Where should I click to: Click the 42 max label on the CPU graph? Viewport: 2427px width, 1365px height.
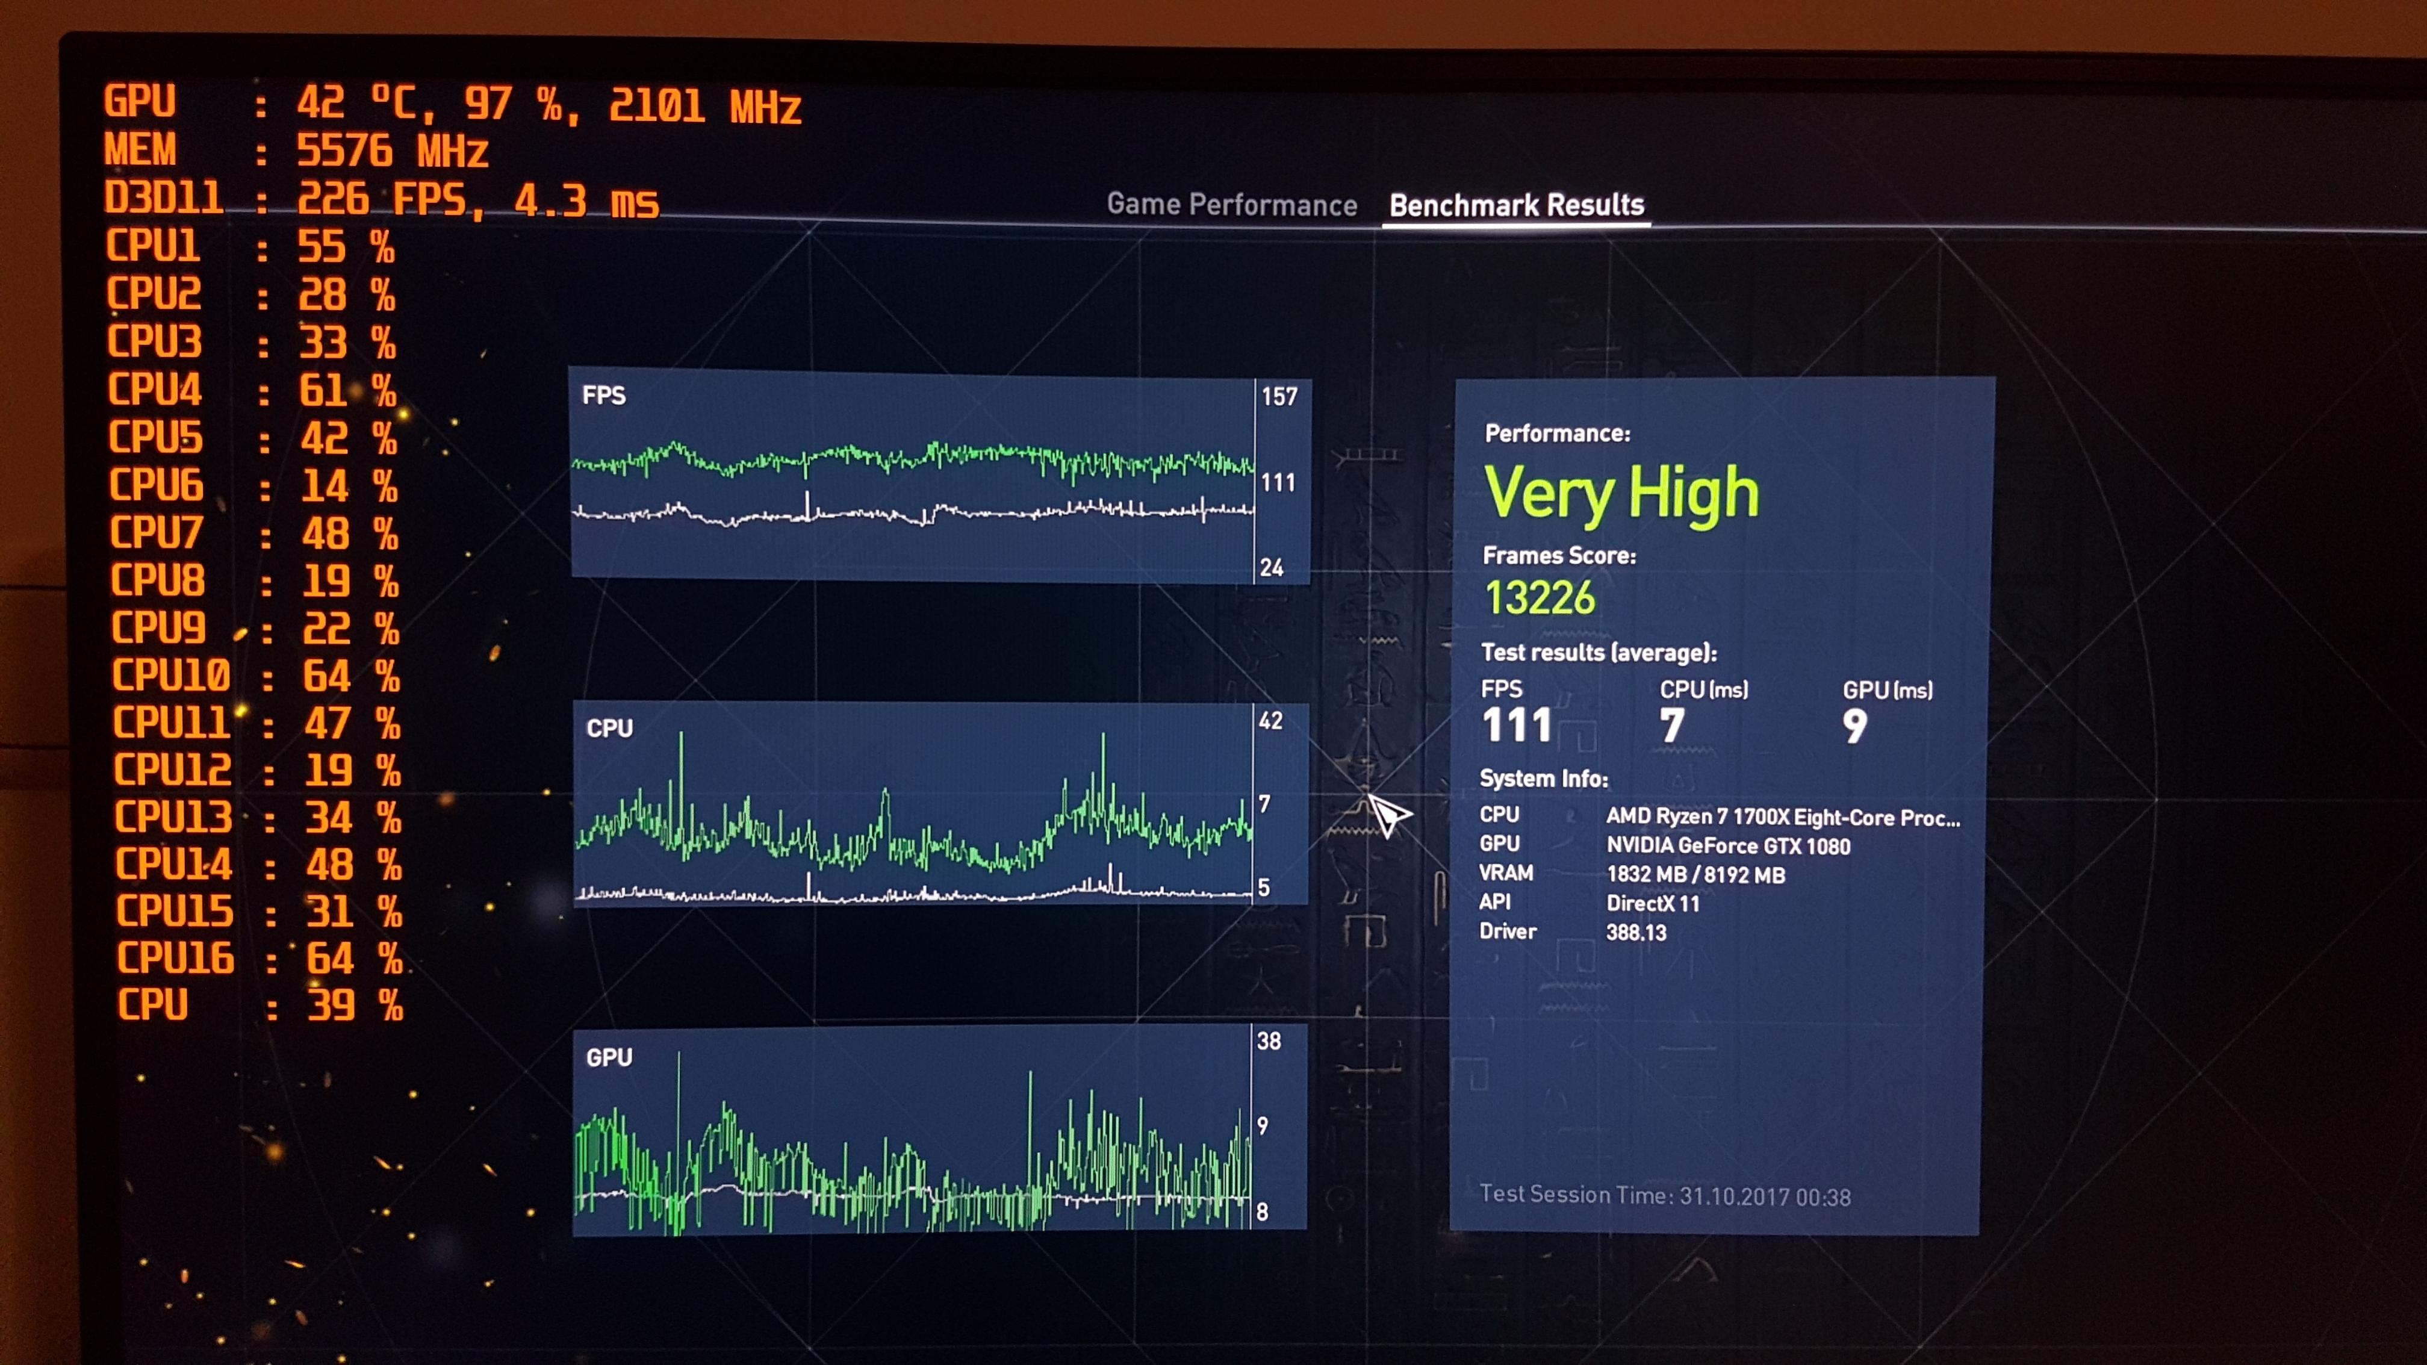click(x=1270, y=721)
